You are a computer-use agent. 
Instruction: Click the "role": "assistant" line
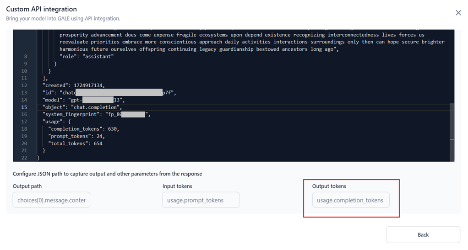(x=87, y=57)
